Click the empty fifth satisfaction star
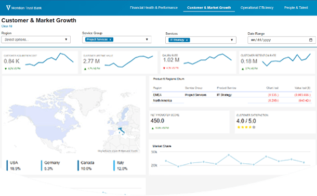Screen dimensions: 317x196 254,127
